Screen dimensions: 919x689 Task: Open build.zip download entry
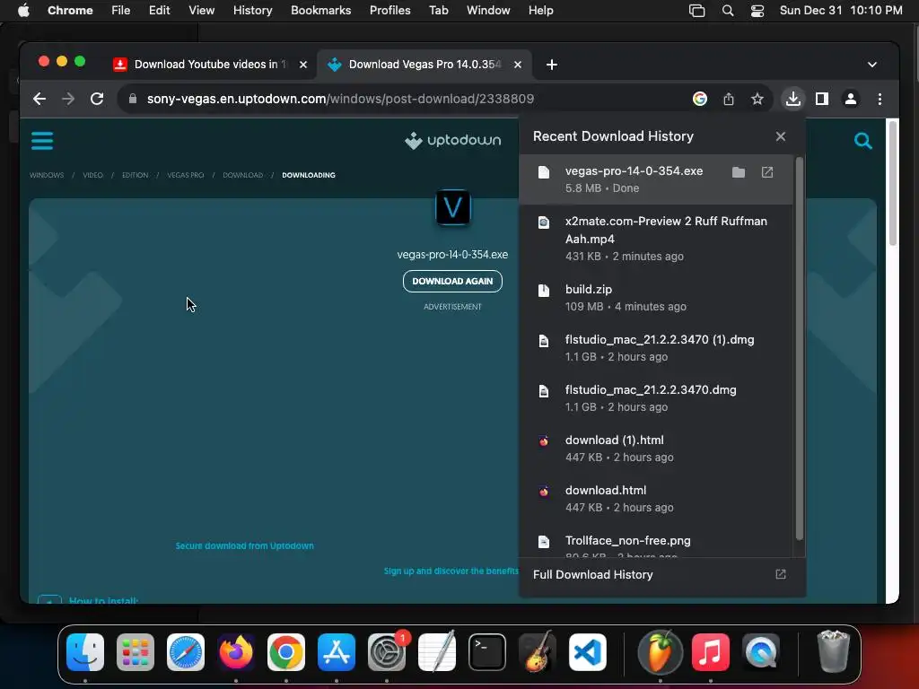click(x=656, y=298)
